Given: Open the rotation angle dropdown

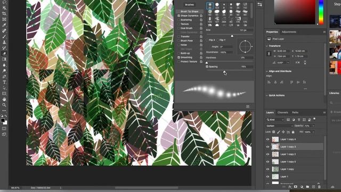Looking at the screenshot, I should [x=288, y=62].
